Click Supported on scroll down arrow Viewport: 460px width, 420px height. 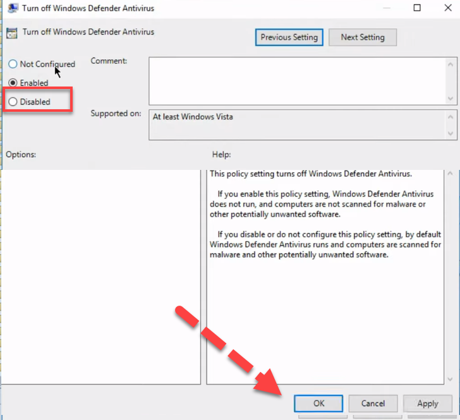point(451,134)
